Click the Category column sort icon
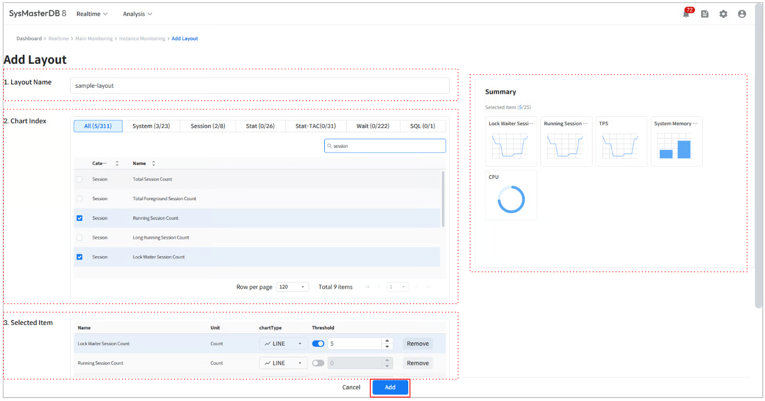This screenshot has width=765, height=401. pos(117,163)
